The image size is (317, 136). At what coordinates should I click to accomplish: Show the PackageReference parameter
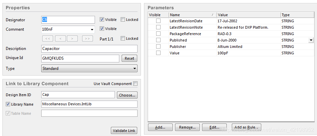coord(158,34)
